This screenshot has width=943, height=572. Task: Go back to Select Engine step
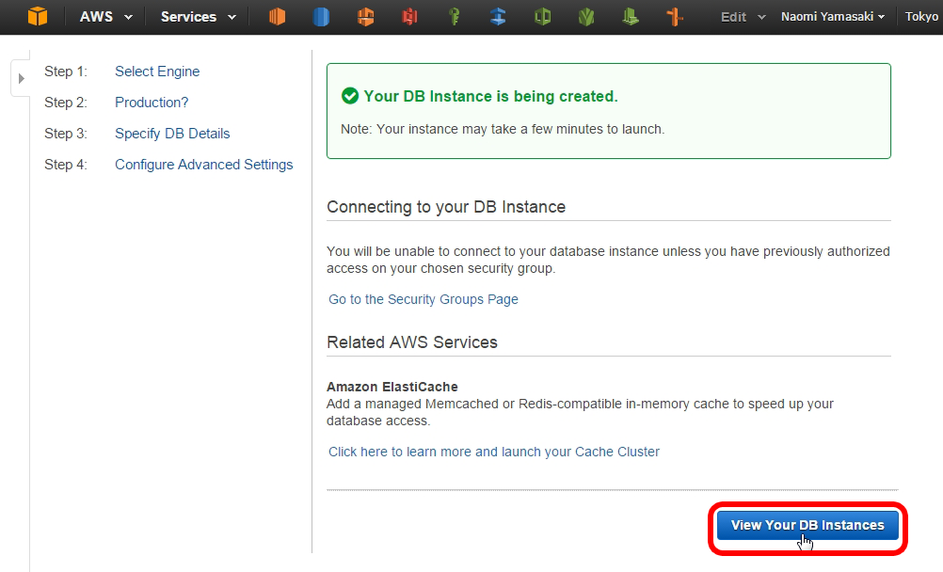157,71
